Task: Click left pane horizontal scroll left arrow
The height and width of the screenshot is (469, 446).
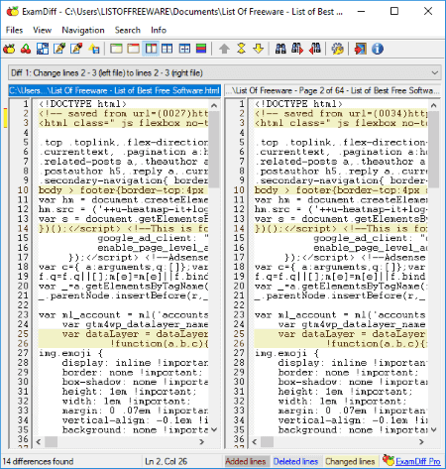Action: [39, 441]
